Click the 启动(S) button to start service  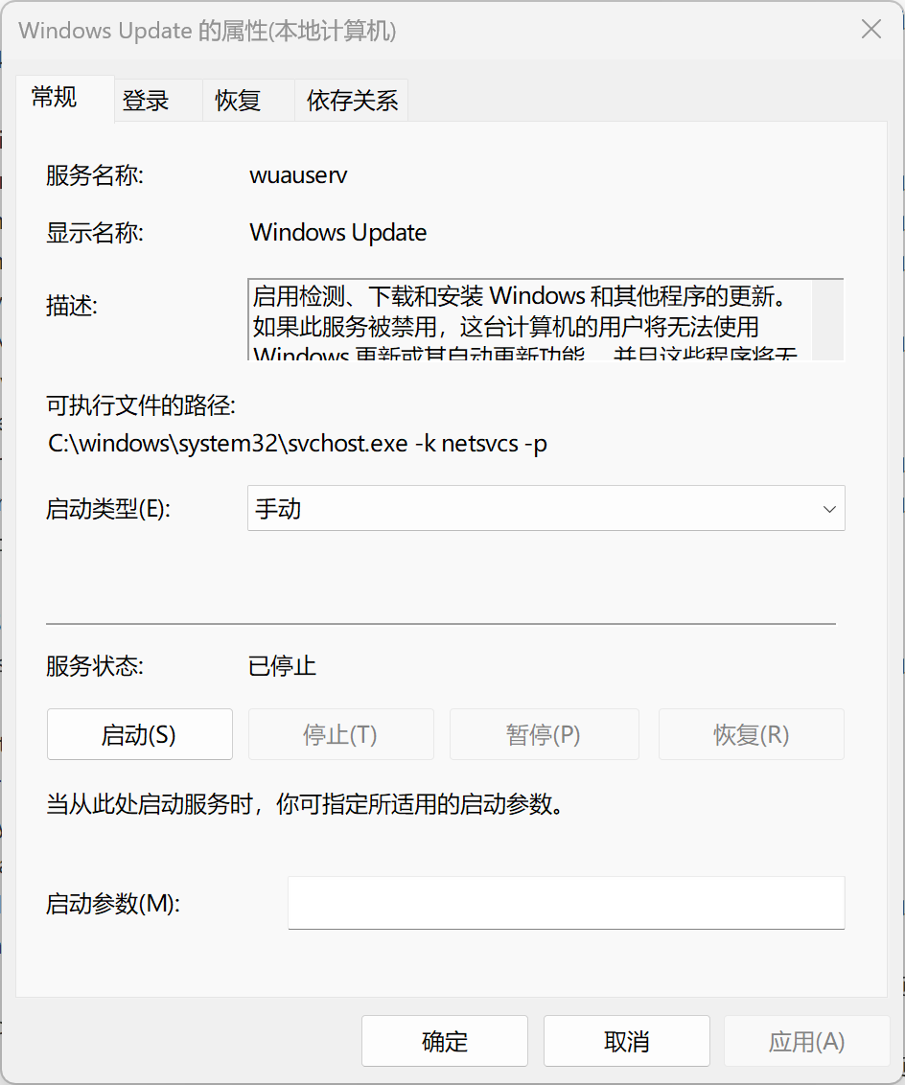pos(140,734)
